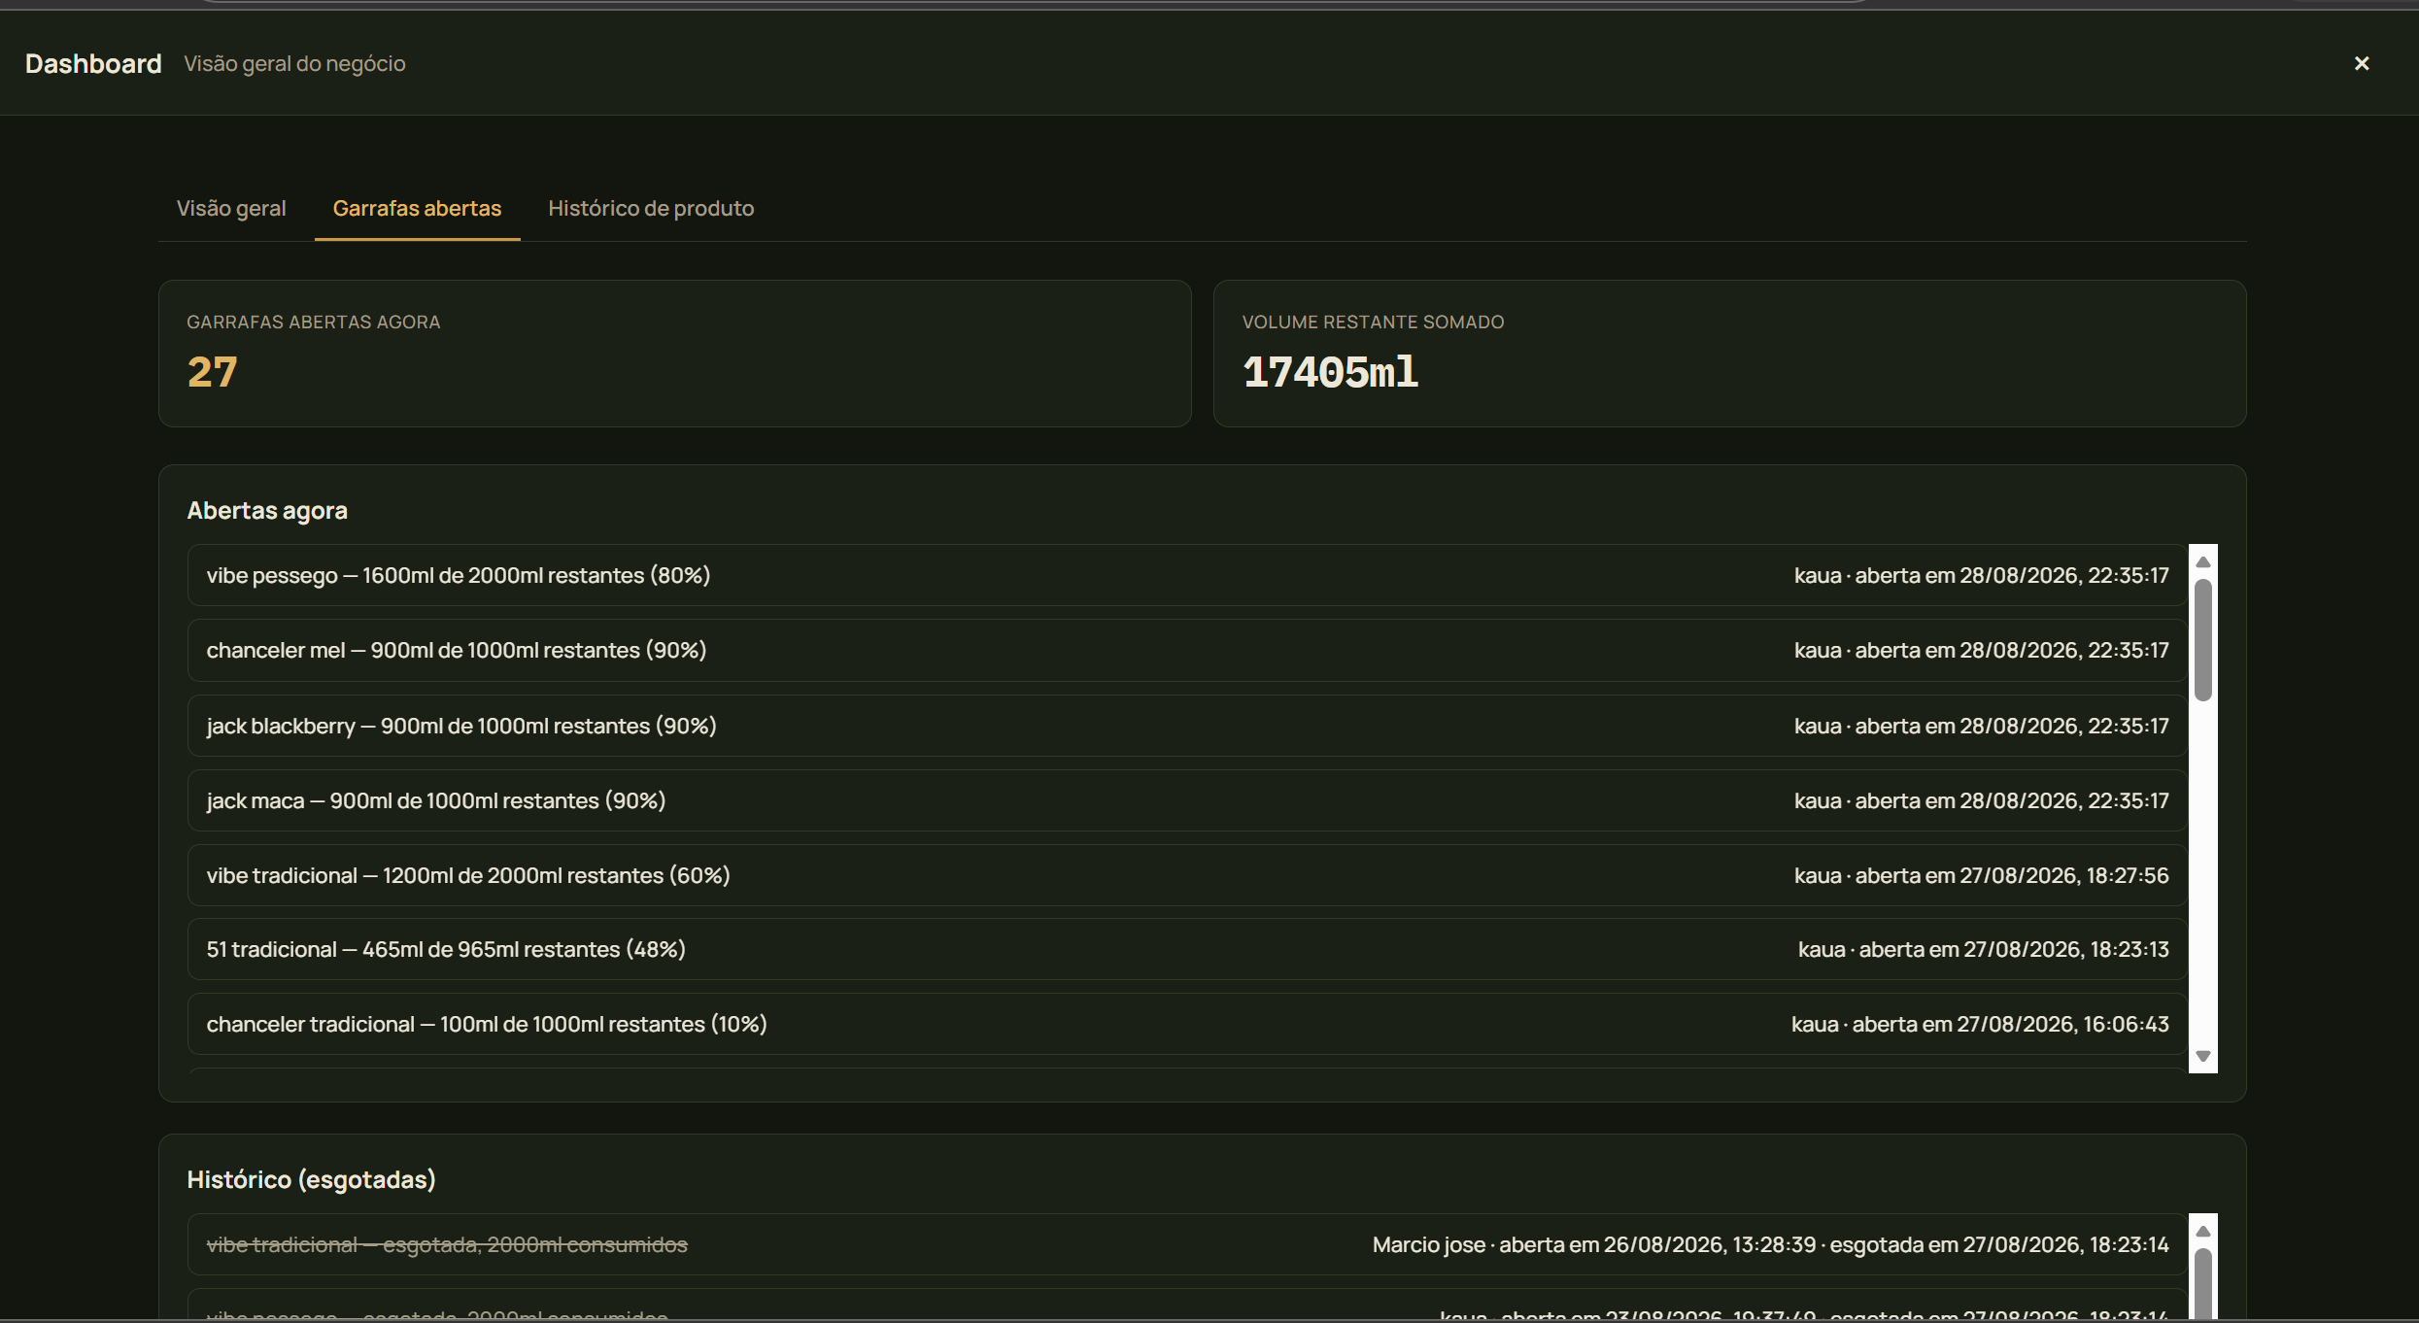Click the timestamp 27/08/2026, 16:06:43

(2062, 1024)
